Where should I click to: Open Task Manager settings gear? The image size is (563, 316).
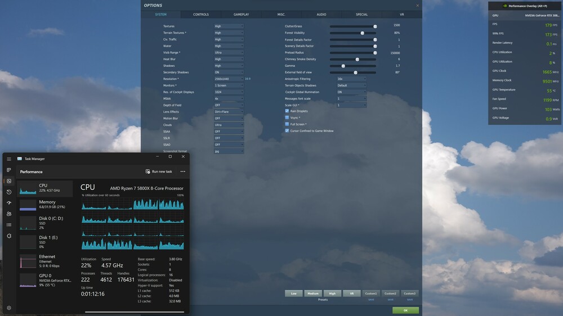tap(9, 308)
